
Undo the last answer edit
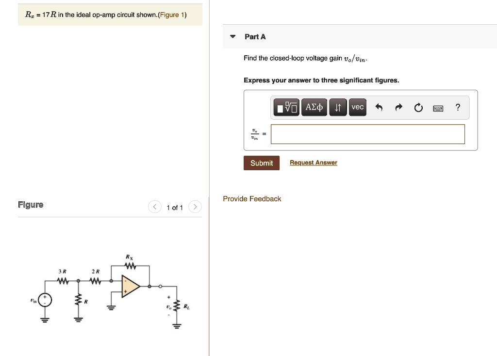point(379,107)
